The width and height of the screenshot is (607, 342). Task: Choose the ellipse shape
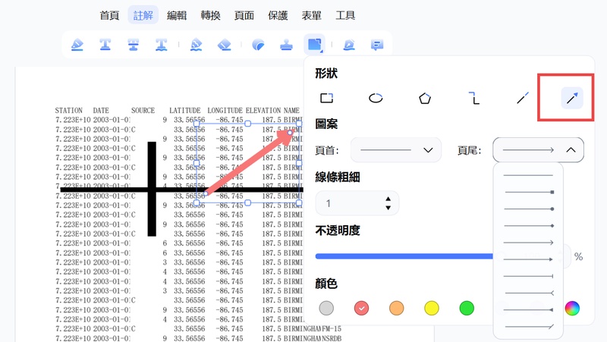point(376,99)
